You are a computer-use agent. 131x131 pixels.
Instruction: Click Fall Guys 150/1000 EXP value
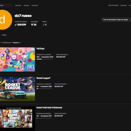[61, 57]
